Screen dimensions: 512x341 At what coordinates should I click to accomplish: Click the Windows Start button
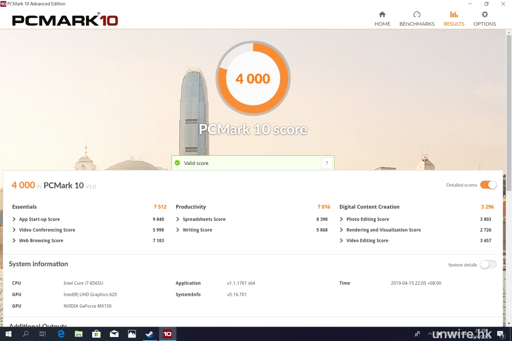pyautogui.click(x=8, y=334)
